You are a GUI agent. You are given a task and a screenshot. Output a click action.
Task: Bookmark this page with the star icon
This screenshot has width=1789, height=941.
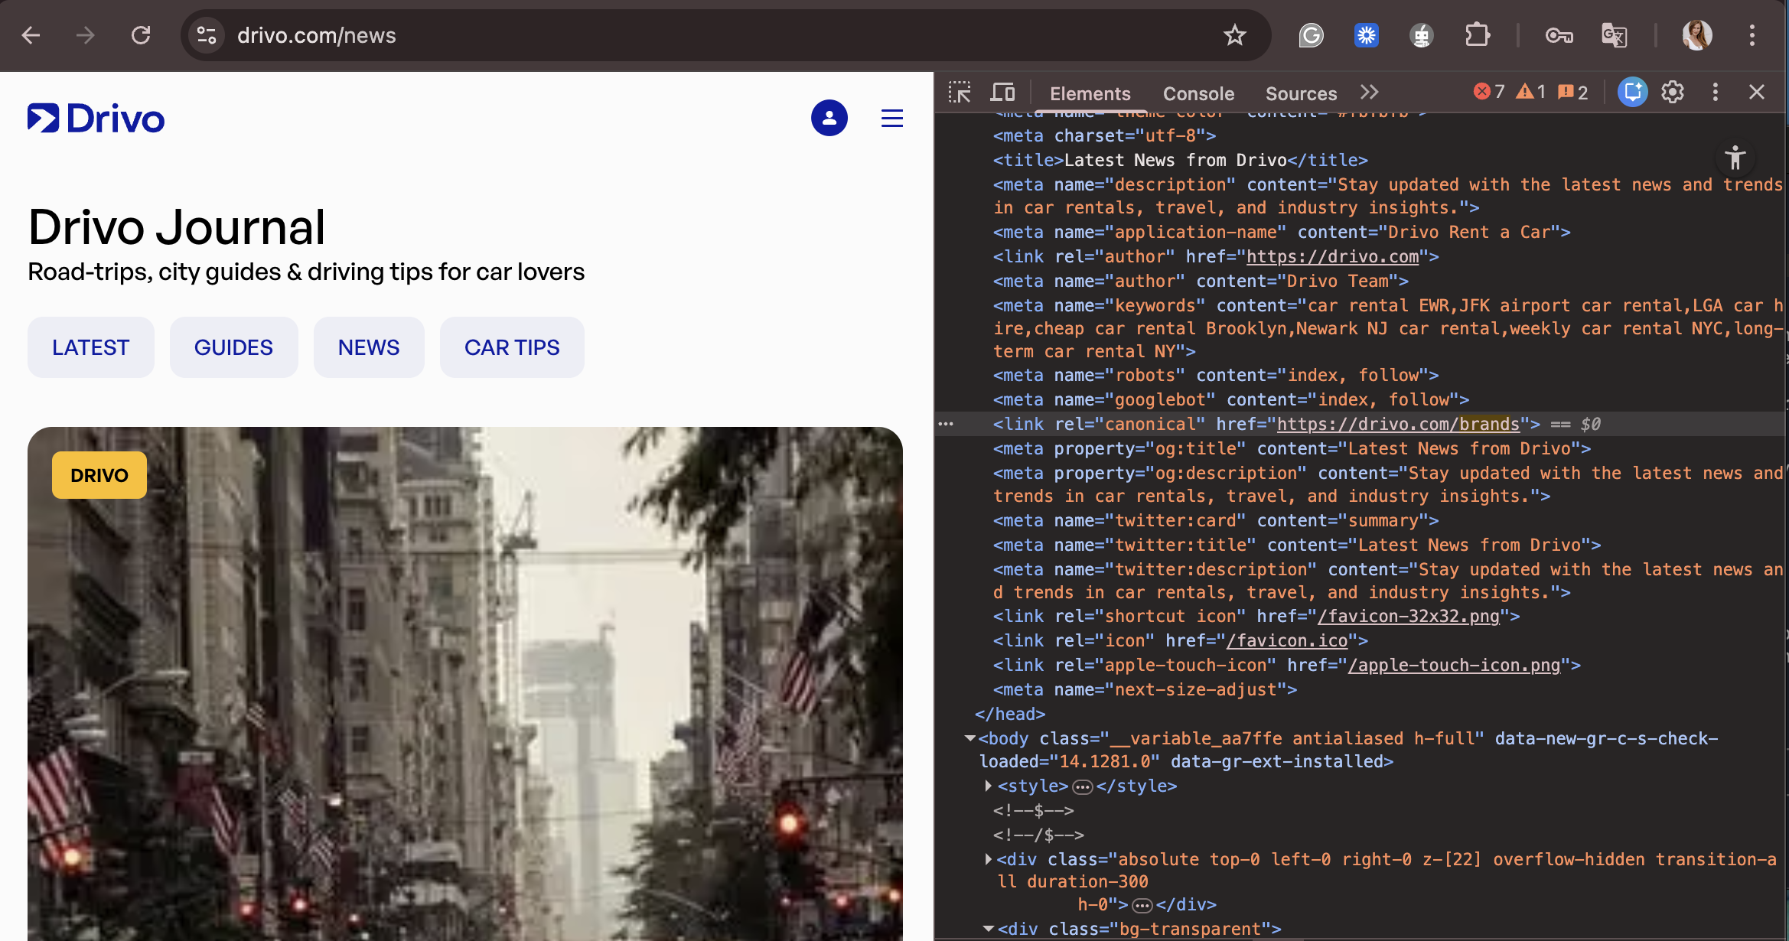(1234, 35)
